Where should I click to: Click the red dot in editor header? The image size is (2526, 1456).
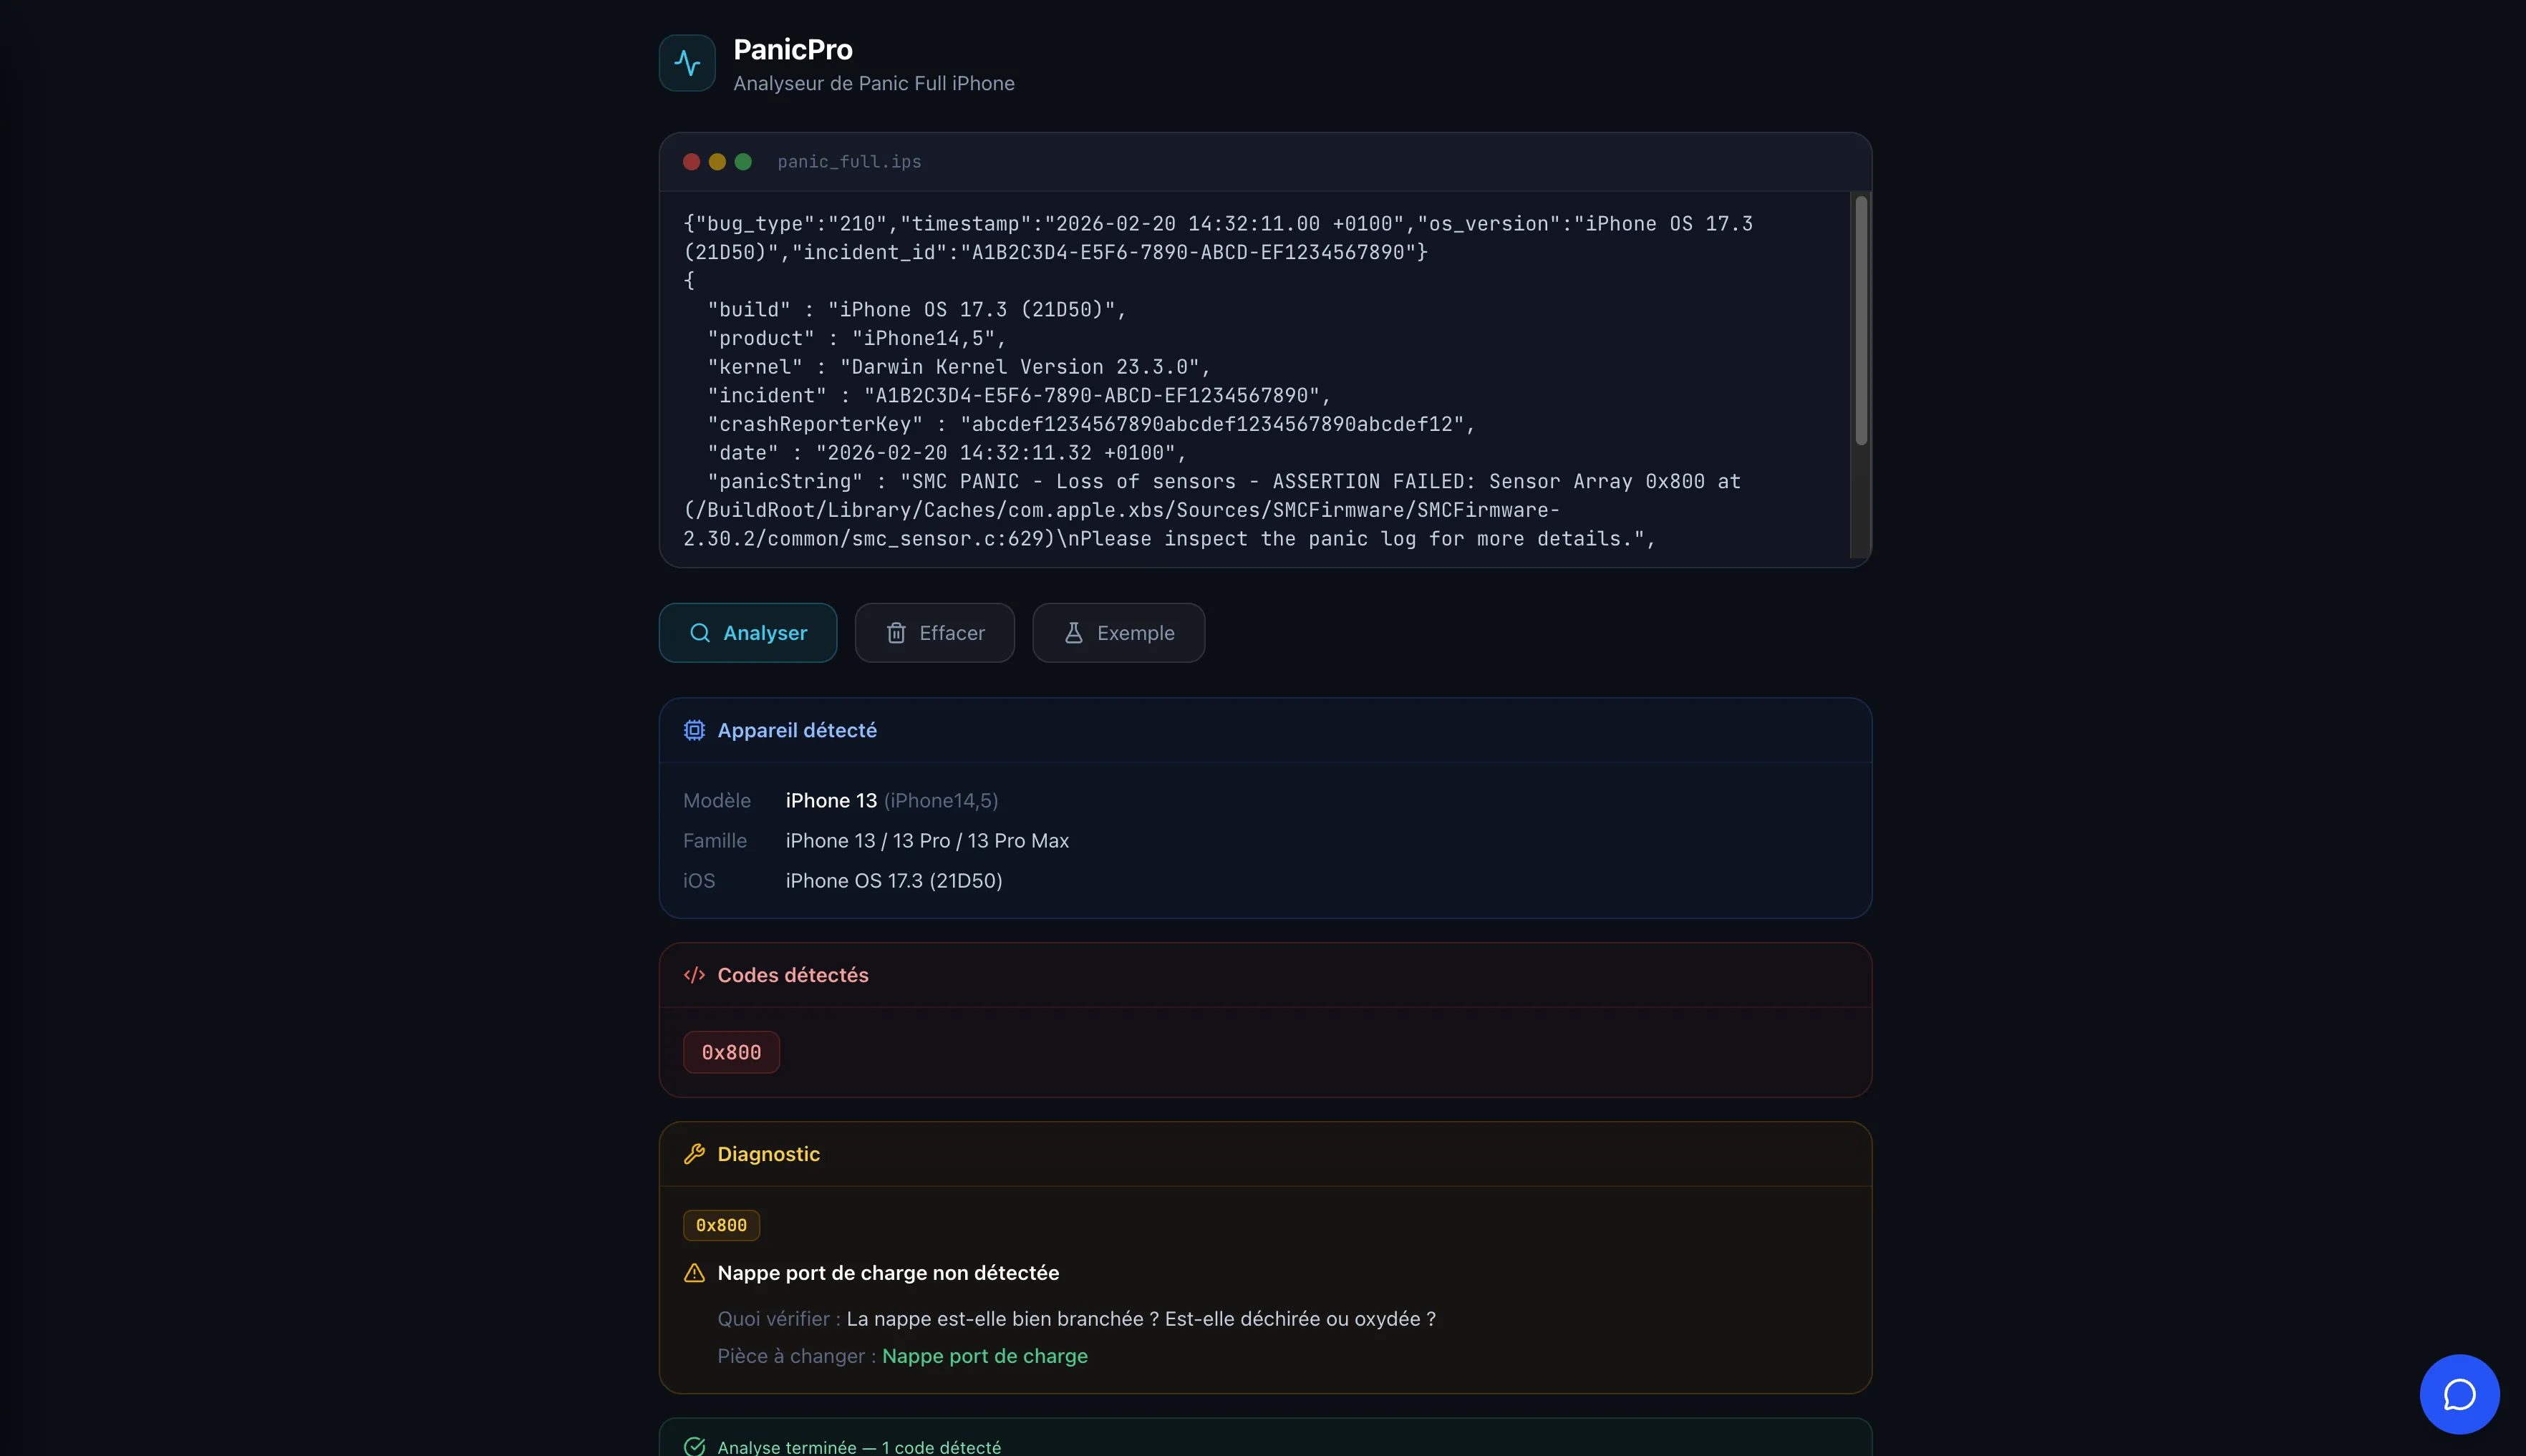(x=691, y=162)
